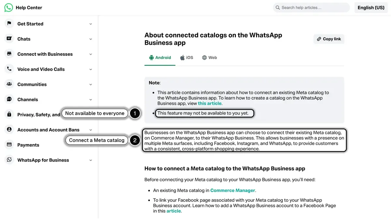Click the Communities people icon
Screen dimensions: 391x219
[9, 84]
